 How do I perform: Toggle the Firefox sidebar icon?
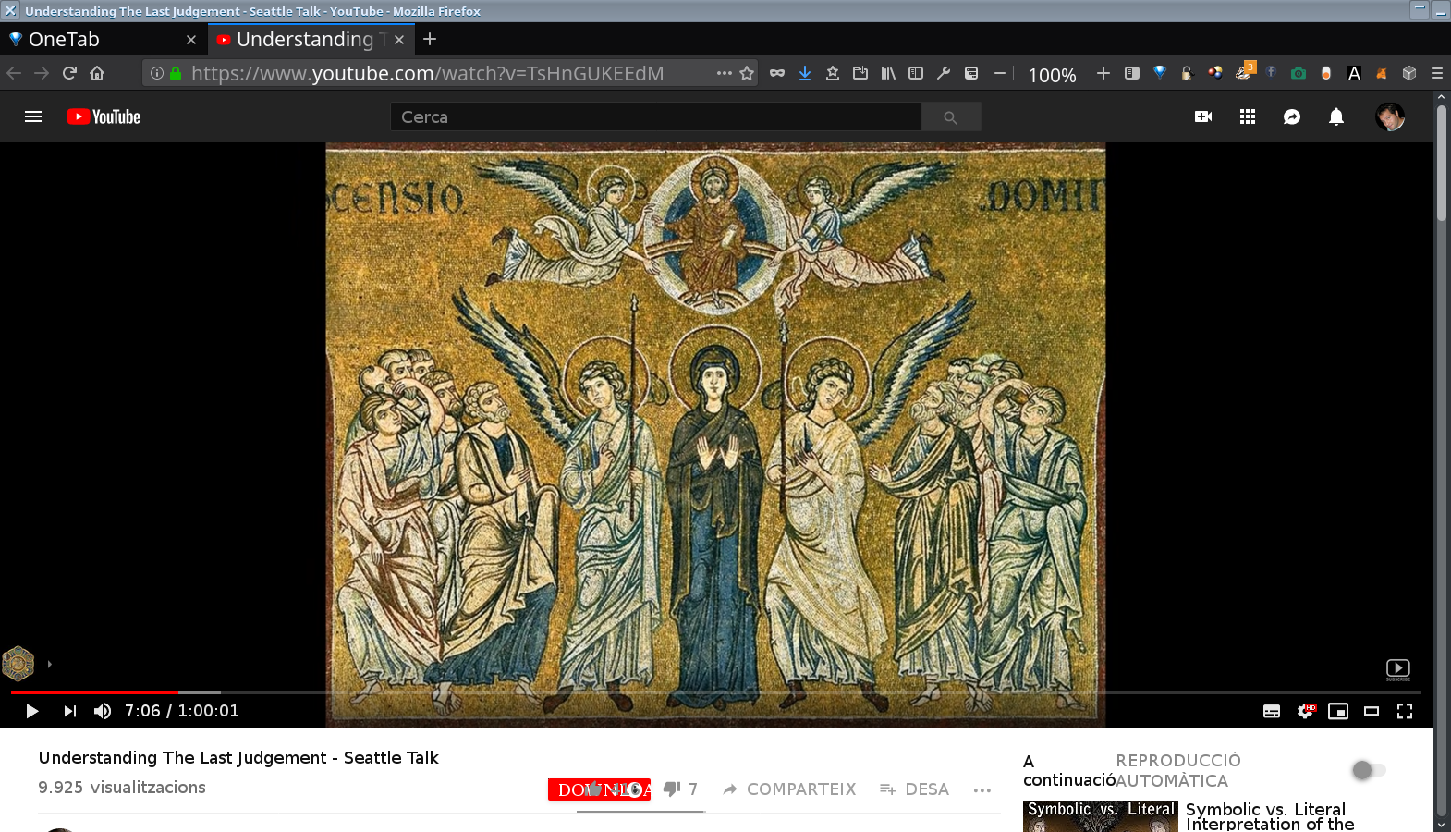(x=916, y=73)
